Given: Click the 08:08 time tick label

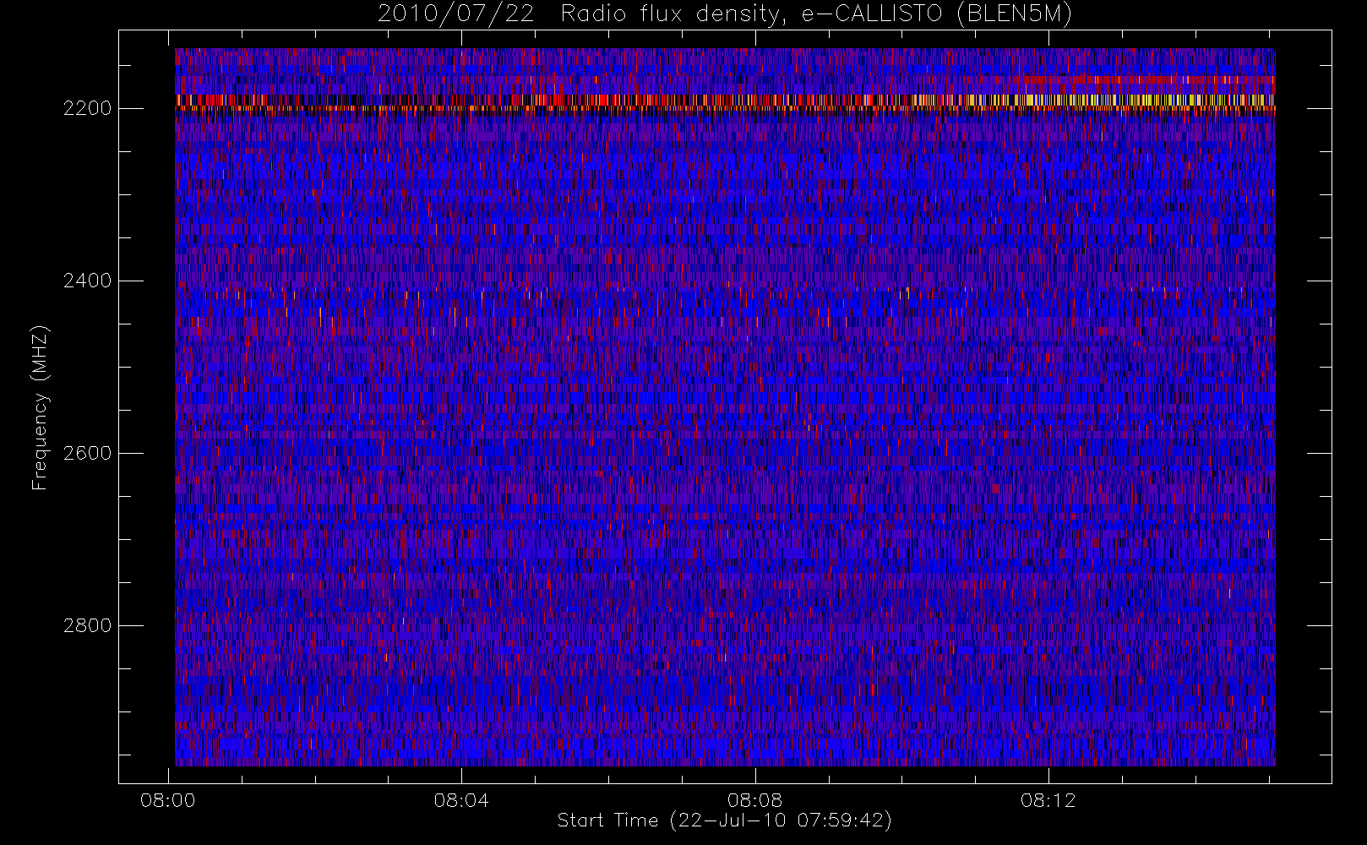Looking at the screenshot, I should [754, 800].
